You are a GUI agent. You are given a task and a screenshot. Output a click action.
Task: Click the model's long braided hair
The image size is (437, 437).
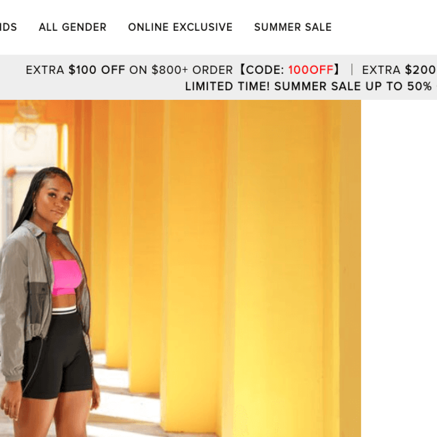pyautogui.click(x=31, y=195)
